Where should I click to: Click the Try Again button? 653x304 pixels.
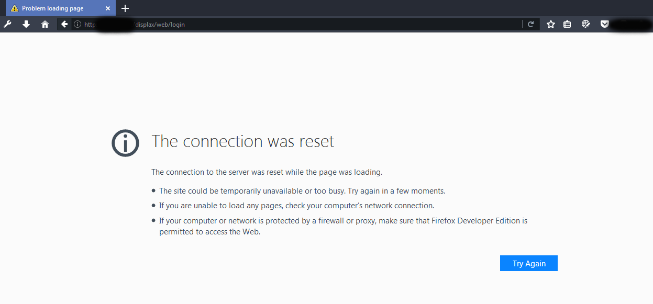click(528, 263)
